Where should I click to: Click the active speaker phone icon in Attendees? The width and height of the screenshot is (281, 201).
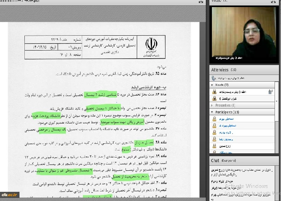pos(214,78)
